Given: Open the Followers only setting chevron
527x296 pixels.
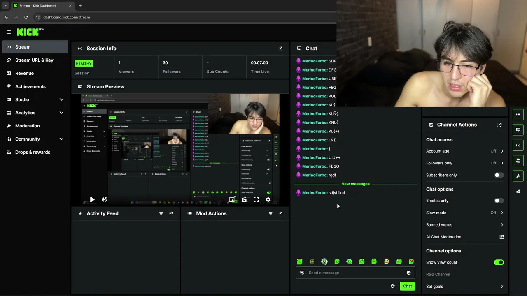Looking at the screenshot, I should pyautogui.click(x=502, y=163).
